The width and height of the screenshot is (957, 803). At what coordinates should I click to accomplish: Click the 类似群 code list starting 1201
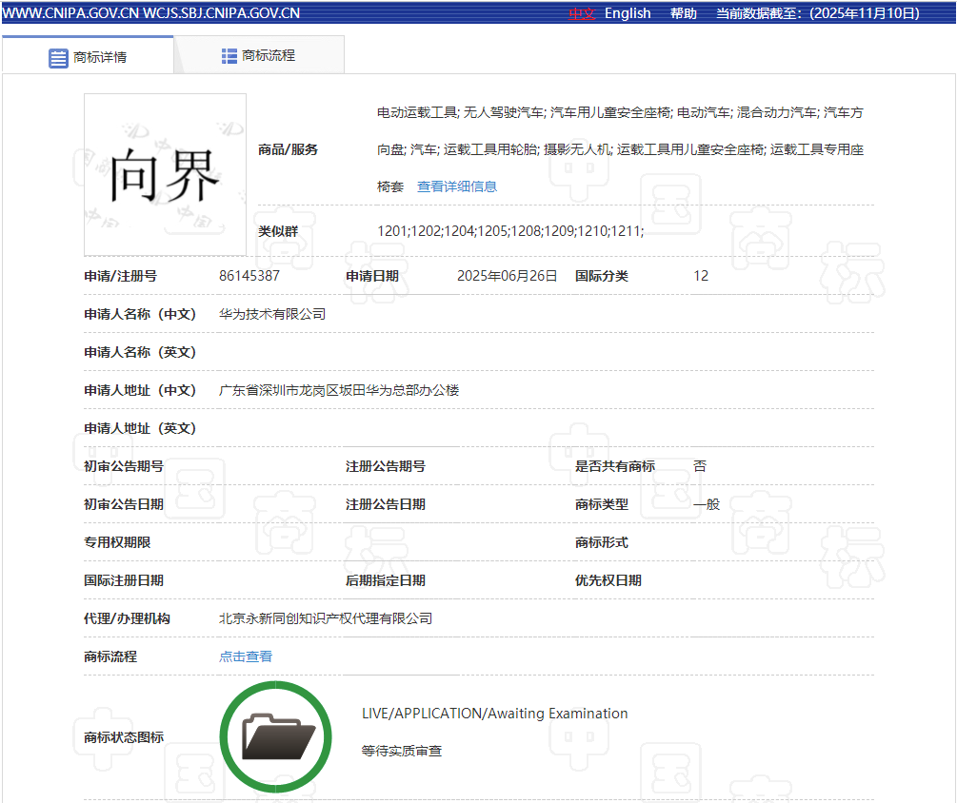(510, 231)
